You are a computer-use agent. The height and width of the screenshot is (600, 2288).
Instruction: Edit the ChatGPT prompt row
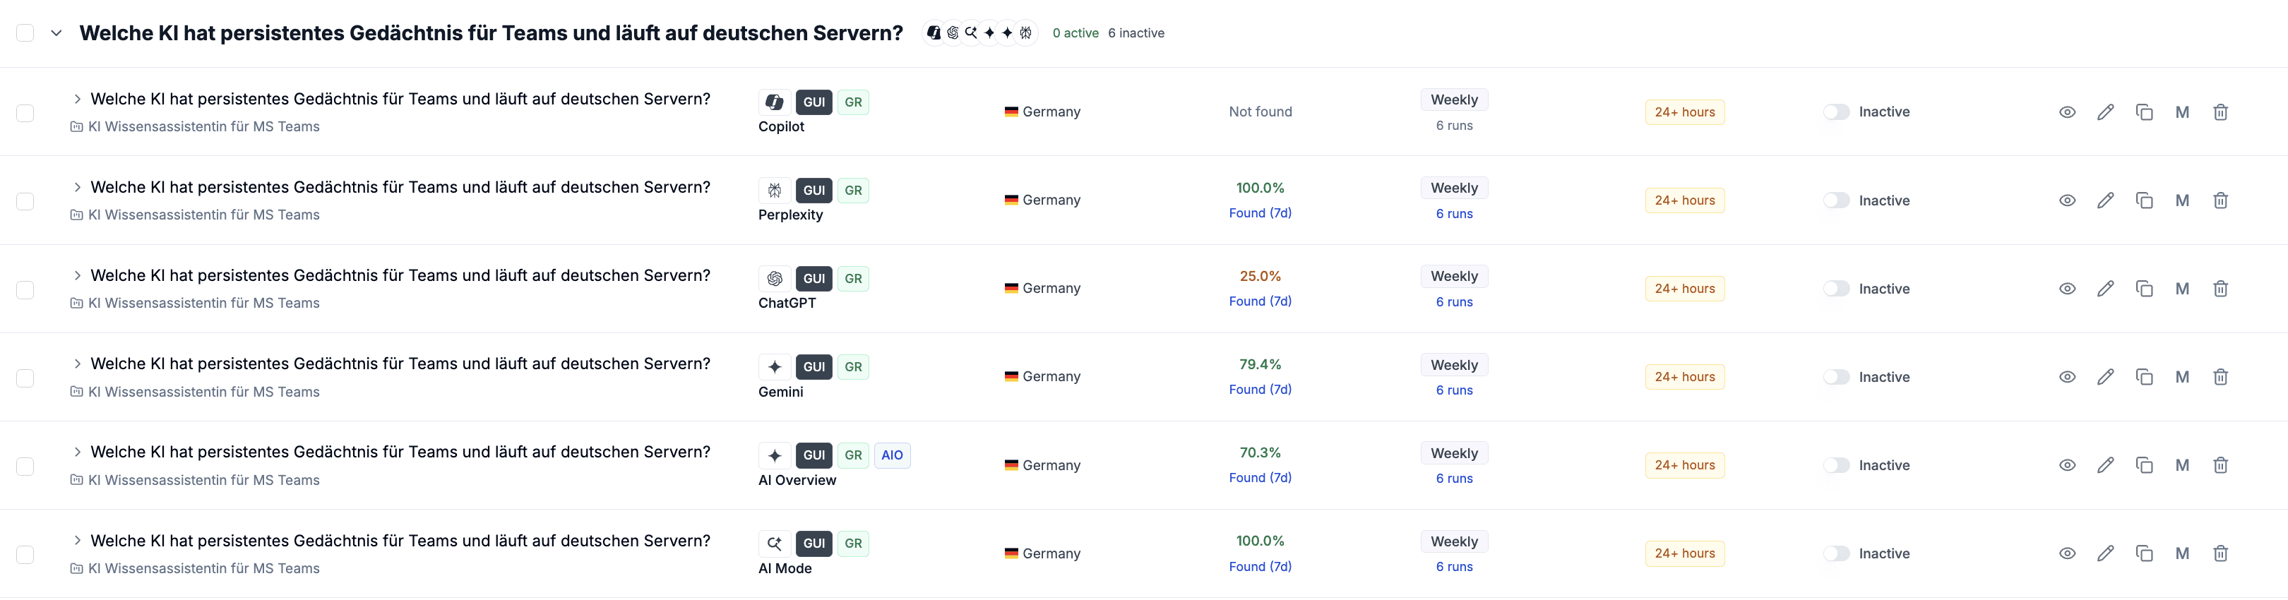click(2105, 289)
